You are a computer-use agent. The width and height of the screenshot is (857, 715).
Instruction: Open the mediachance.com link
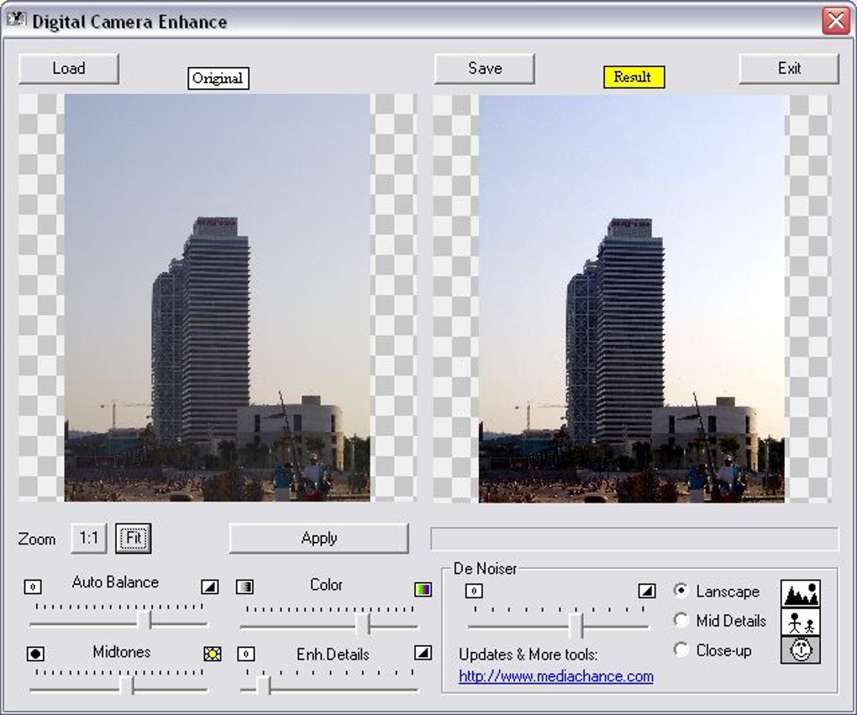[556, 676]
